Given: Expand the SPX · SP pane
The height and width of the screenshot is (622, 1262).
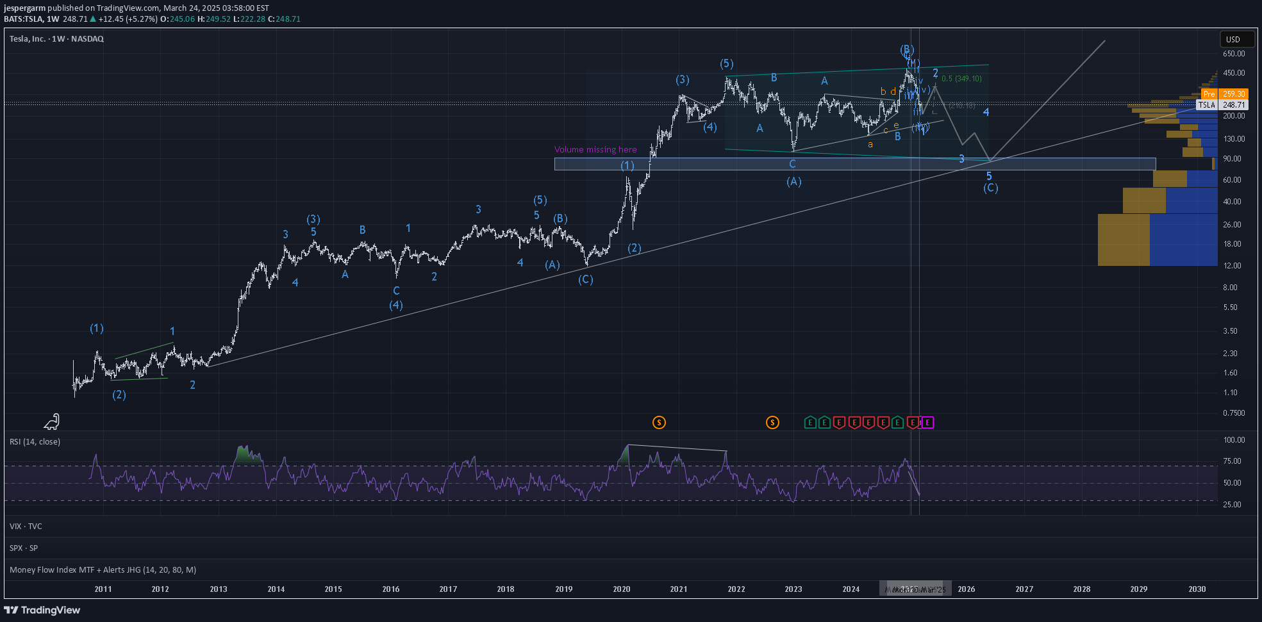Looking at the screenshot, I should click(24, 548).
